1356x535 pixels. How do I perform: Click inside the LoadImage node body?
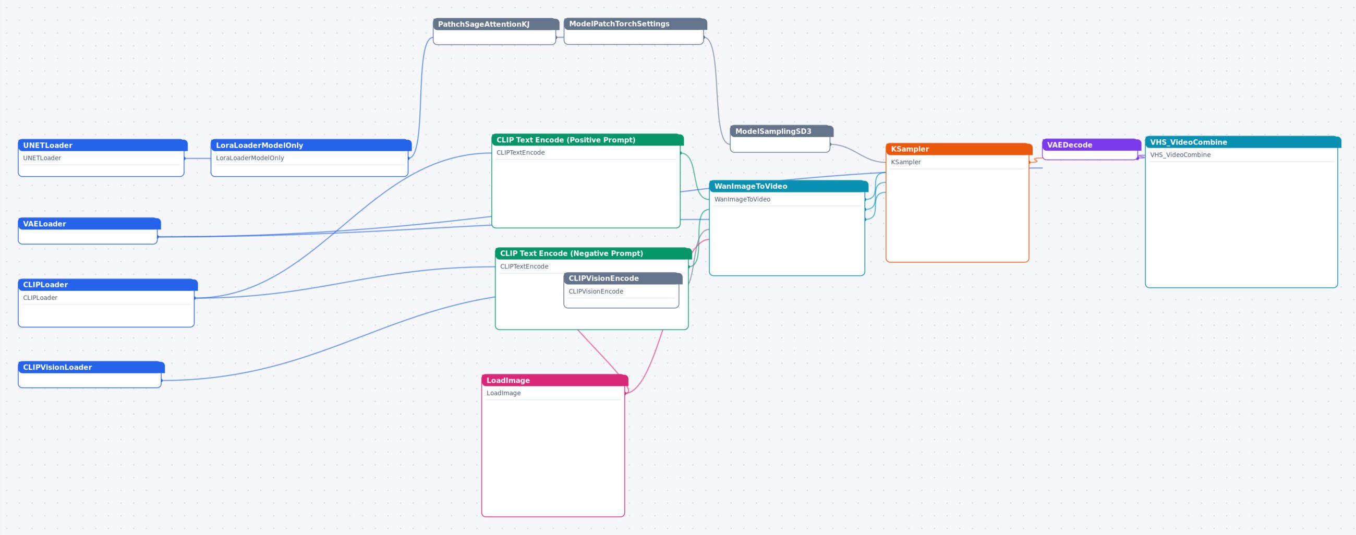coord(553,458)
